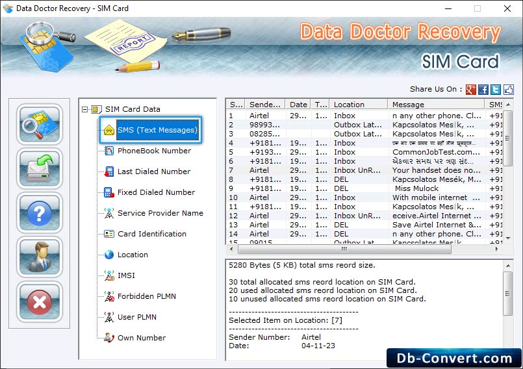Click the thumbs-up like icon
This screenshot has height=369, width=523.
coord(508,90)
